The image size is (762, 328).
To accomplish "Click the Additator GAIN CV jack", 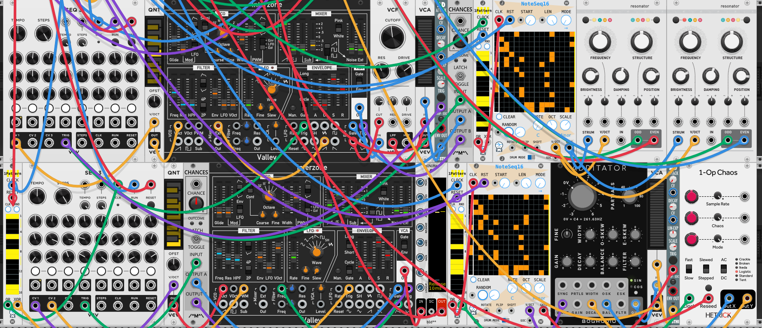I will [x=577, y=304].
